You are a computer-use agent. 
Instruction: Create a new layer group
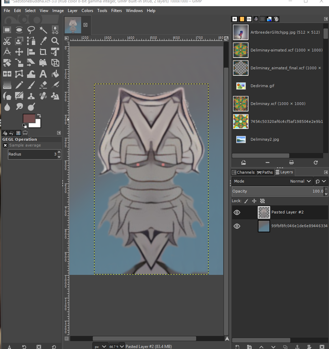(x=249, y=347)
